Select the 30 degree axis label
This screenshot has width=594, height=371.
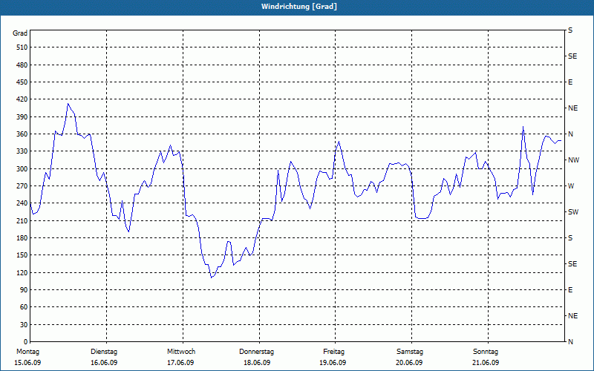click(24, 324)
